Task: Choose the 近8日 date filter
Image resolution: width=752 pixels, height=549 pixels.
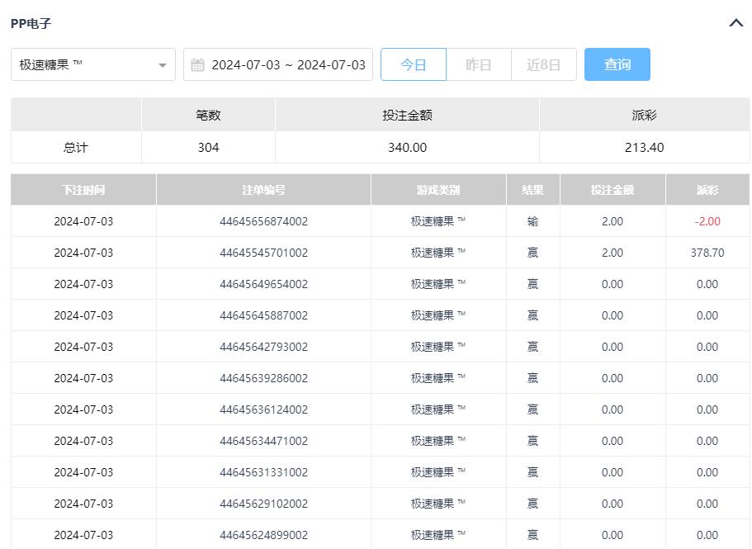Action: 543,64
